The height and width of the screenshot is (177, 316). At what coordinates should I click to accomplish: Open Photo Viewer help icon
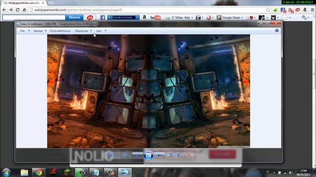point(277,30)
